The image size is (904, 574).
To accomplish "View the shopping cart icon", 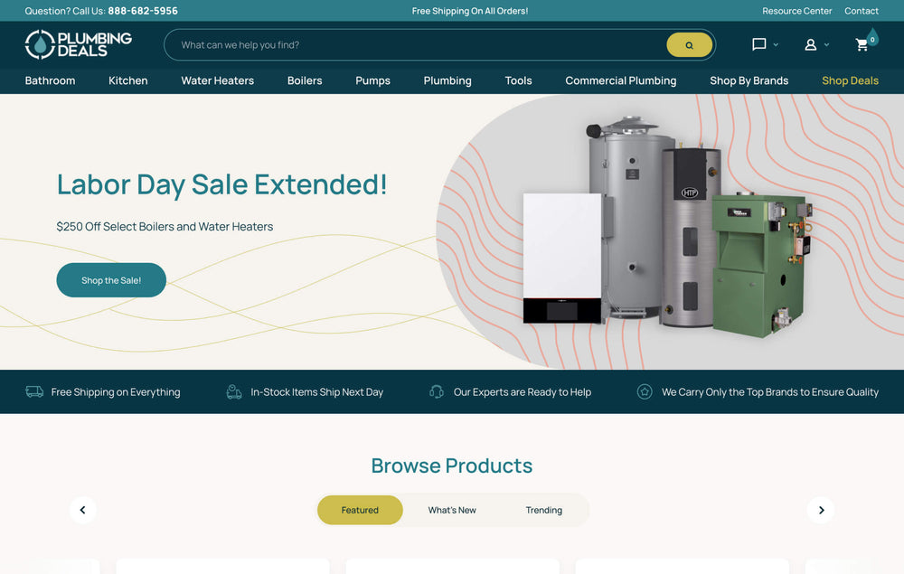I will tap(862, 44).
